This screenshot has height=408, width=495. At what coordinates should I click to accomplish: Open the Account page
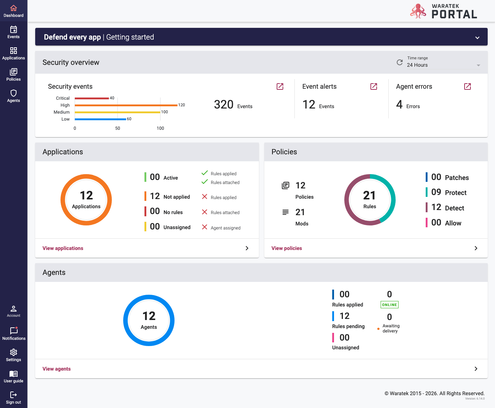pos(14,311)
